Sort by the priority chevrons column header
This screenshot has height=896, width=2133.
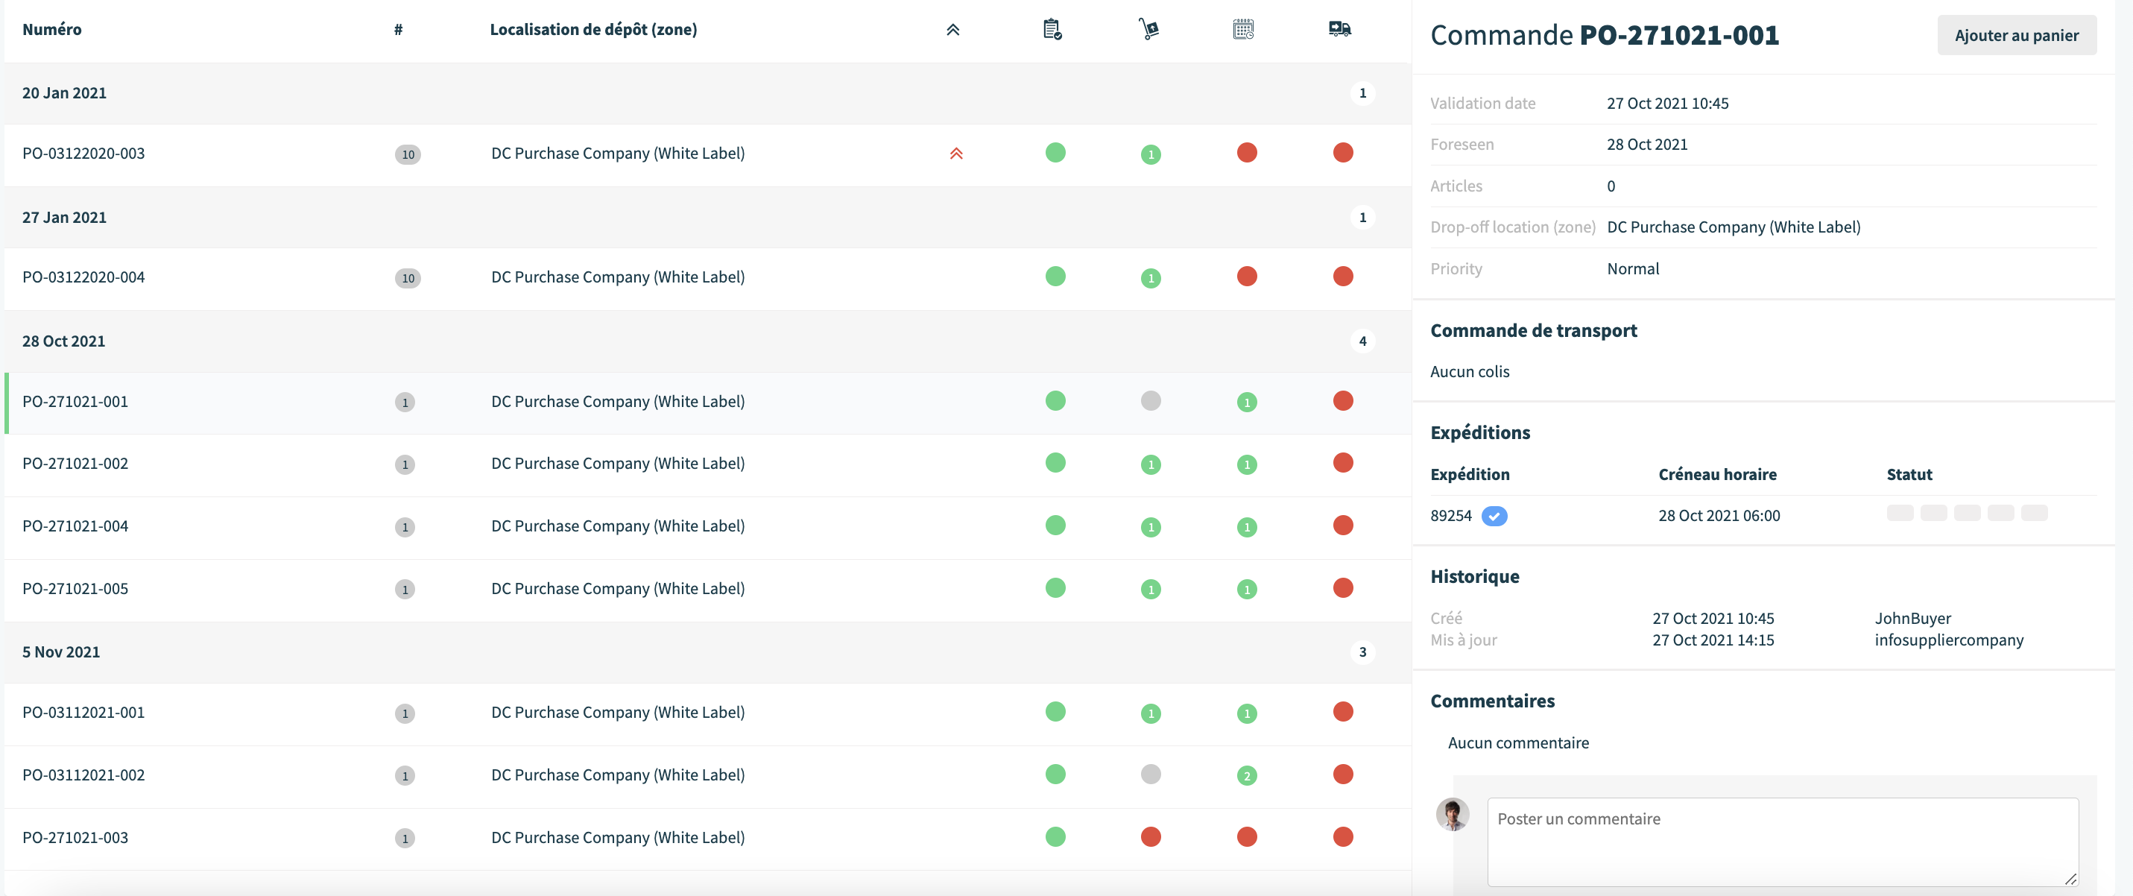953,30
